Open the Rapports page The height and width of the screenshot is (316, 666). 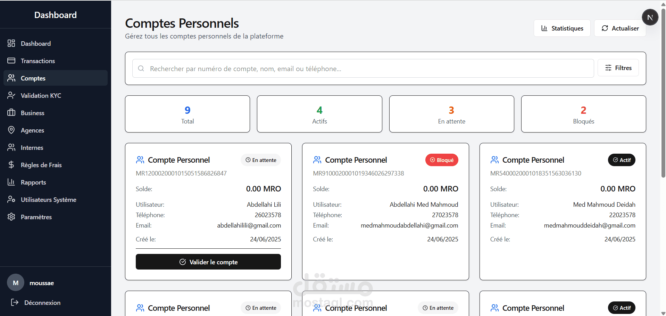[56, 182]
